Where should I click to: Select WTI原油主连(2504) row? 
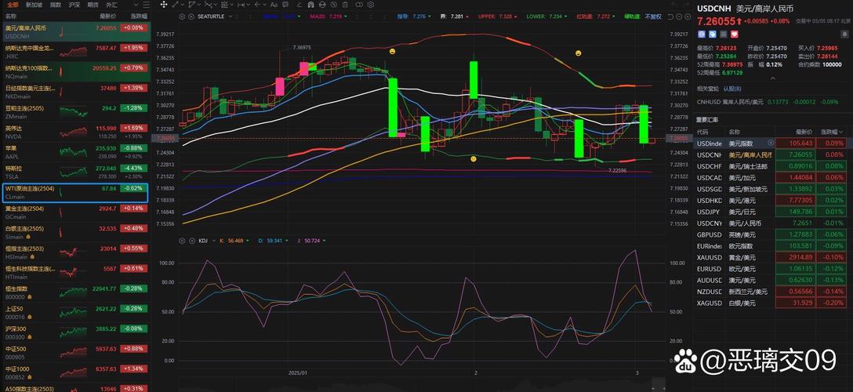pos(75,192)
